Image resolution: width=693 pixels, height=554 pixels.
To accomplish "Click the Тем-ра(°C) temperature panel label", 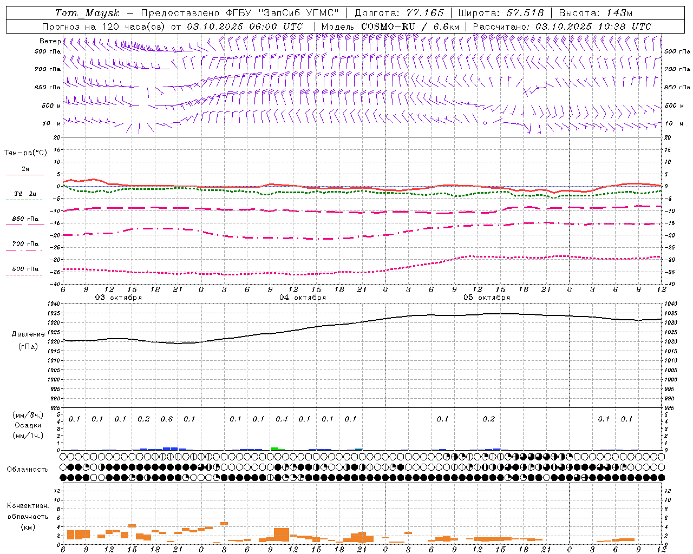I will click(x=25, y=153).
